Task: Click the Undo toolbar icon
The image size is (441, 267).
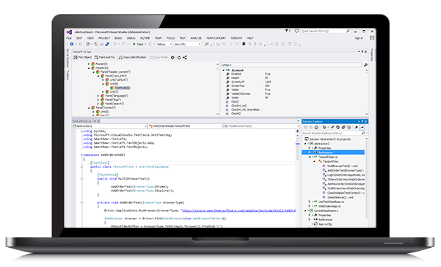Action: [x=114, y=44]
